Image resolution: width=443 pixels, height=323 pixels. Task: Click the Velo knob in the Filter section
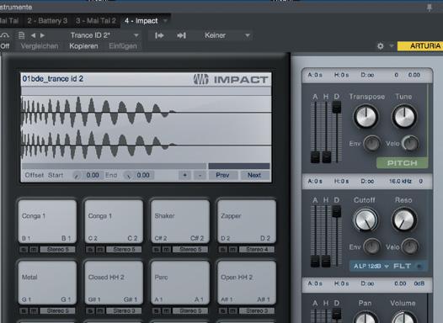click(x=410, y=246)
